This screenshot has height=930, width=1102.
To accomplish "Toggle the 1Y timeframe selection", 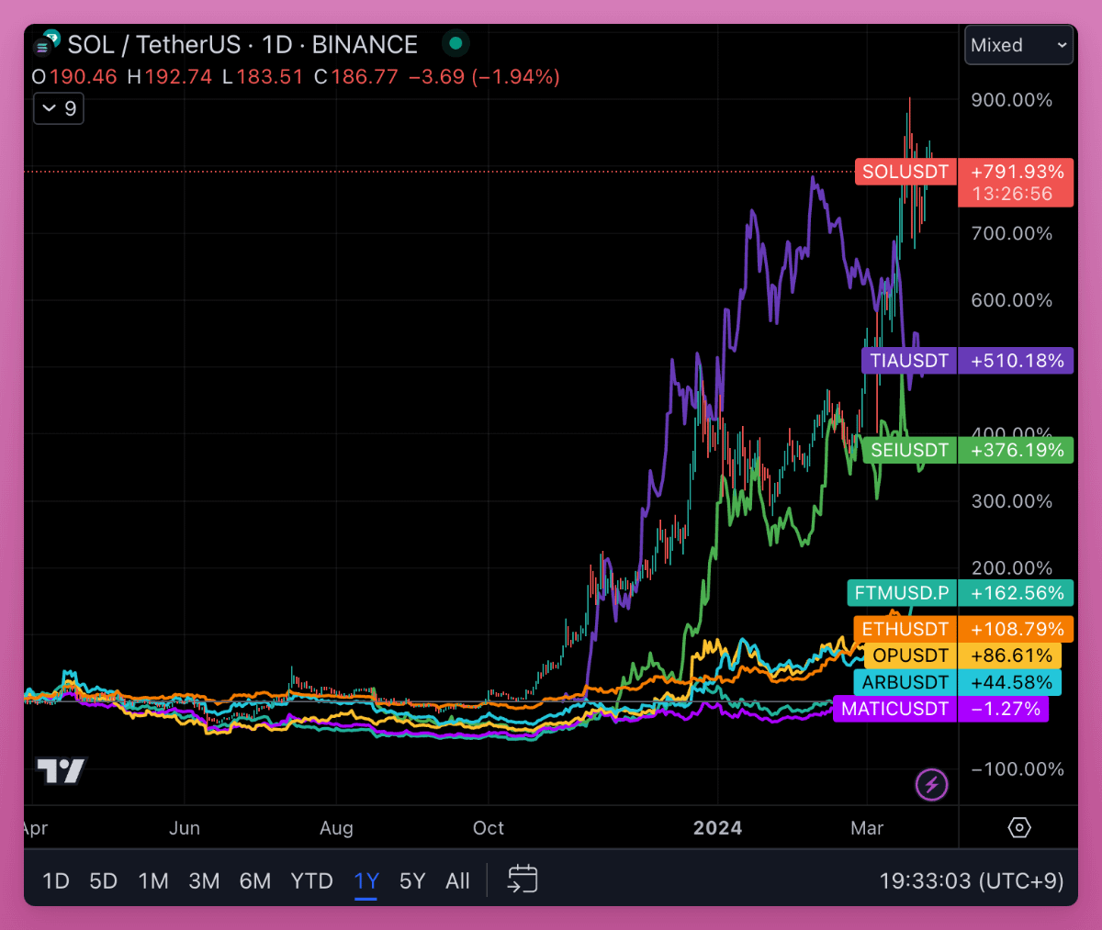I will coord(365,880).
